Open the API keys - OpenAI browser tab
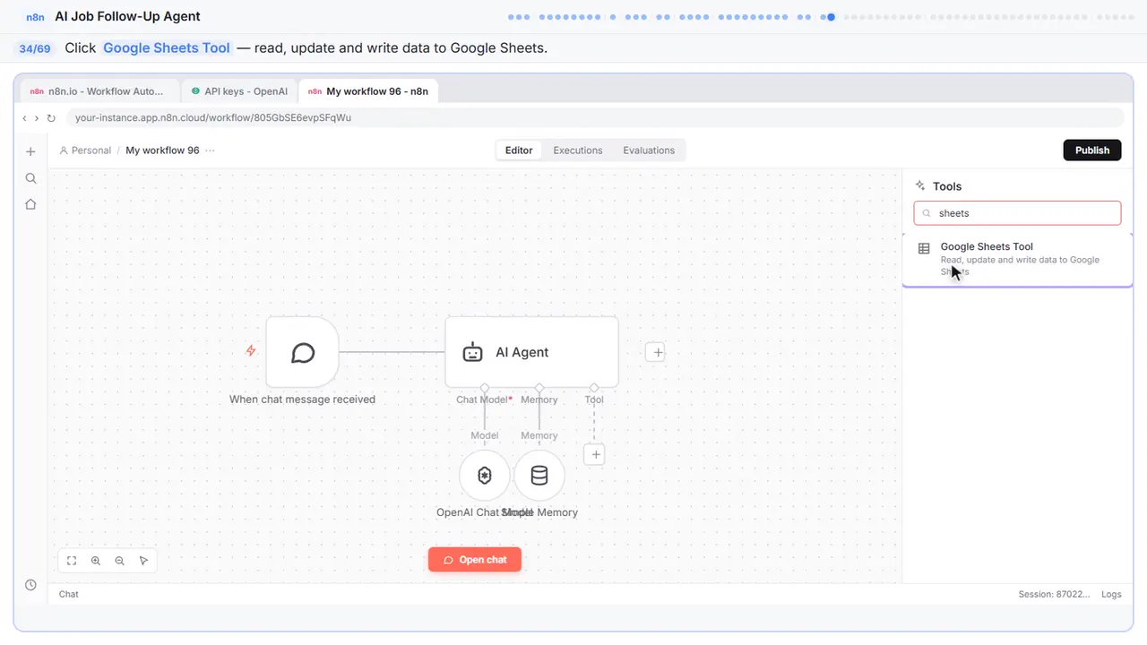 click(x=238, y=91)
